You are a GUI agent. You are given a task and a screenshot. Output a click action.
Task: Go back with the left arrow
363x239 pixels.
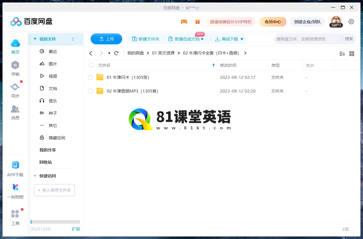point(91,53)
